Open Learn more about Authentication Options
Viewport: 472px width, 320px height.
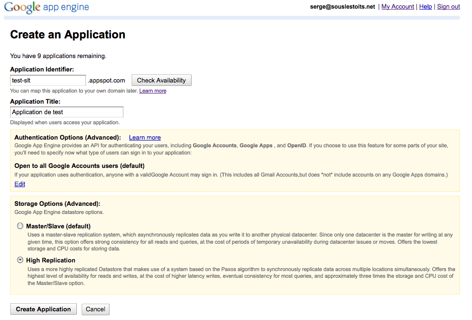click(x=145, y=137)
